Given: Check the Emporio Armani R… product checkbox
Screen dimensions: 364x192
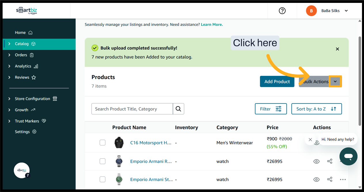Looking at the screenshot, I should pyautogui.click(x=103, y=161).
